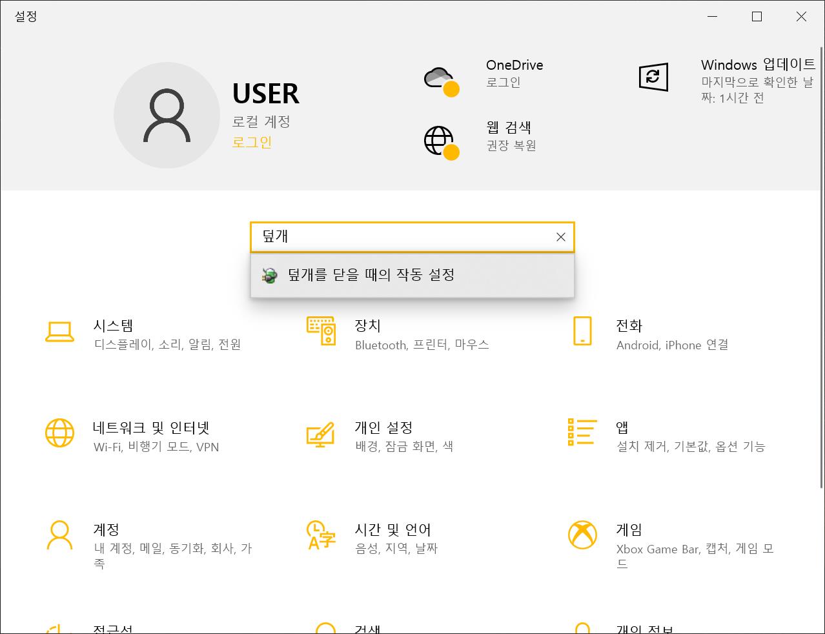
Task: Click 설치 제거, 기본값, 옵션 기능 text
Action: 691,446
